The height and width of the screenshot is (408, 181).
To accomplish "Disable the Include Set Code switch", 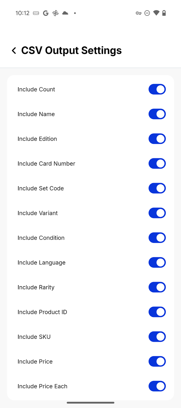I will point(157,188).
